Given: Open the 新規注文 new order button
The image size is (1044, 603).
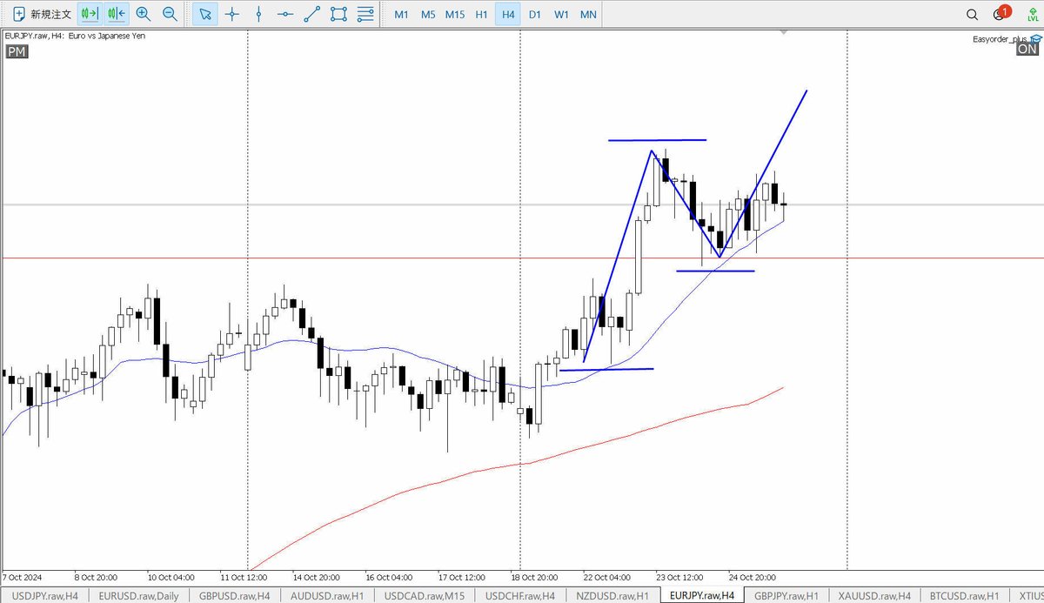Looking at the screenshot, I should 40,14.
